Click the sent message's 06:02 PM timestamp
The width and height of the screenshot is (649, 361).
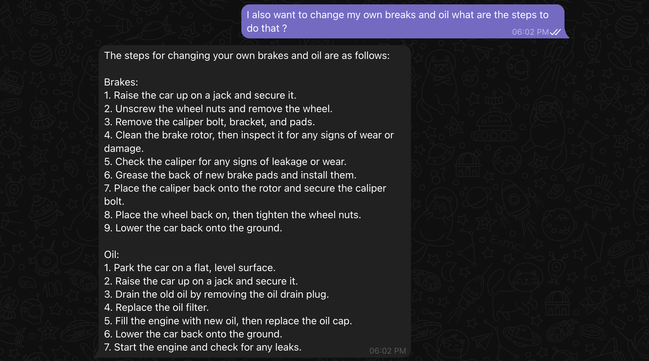(531, 32)
